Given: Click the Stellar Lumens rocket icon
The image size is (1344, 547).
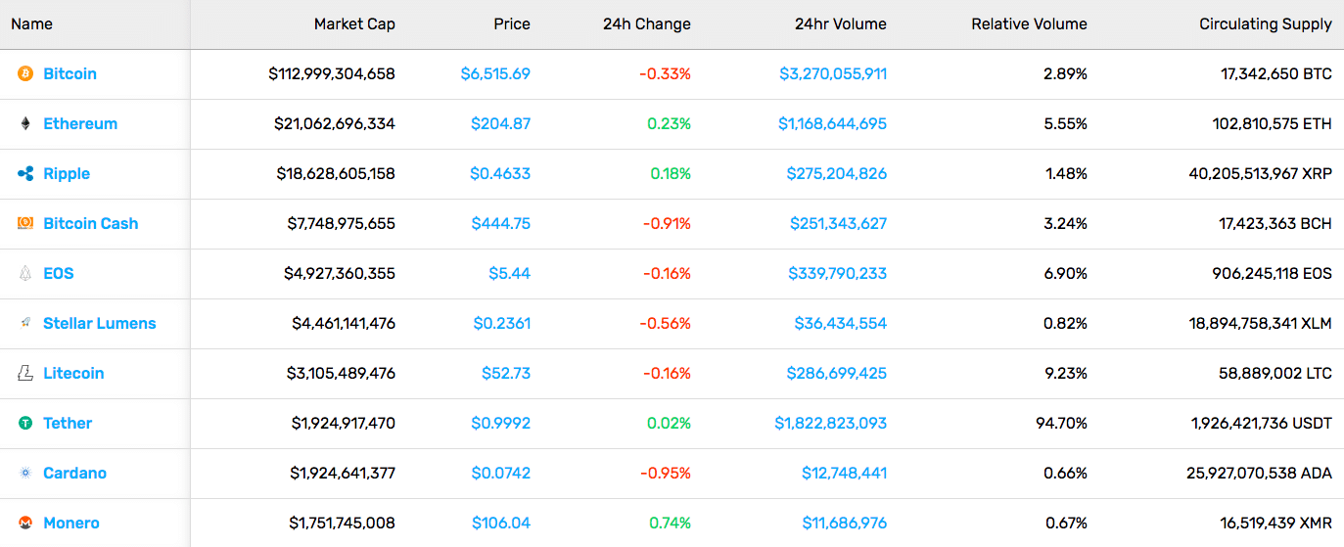Looking at the screenshot, I should point(25,323).
